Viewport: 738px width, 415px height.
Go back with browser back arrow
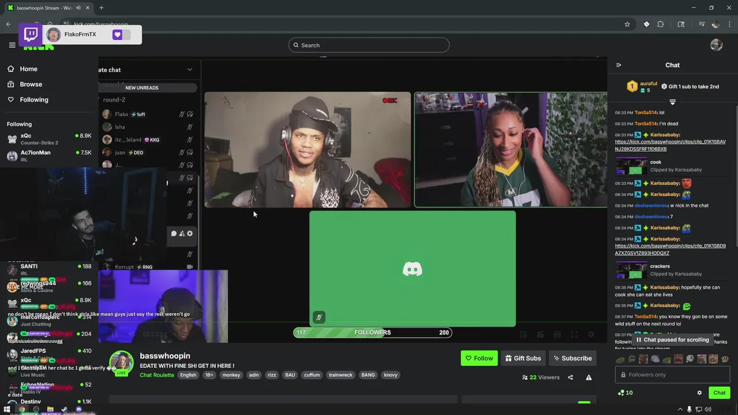[8, 24]
